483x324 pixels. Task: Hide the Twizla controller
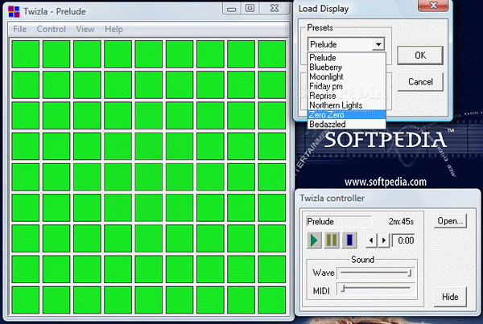(450, 297)
